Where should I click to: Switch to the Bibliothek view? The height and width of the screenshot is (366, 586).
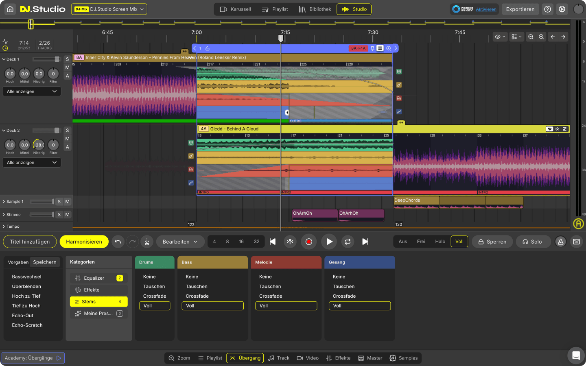point(315,9)
